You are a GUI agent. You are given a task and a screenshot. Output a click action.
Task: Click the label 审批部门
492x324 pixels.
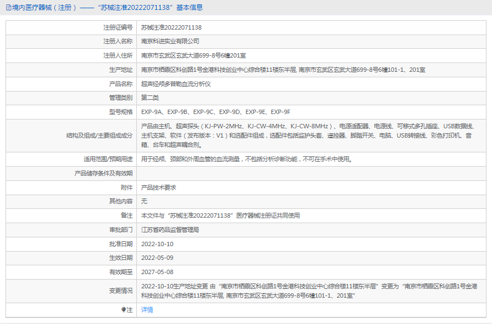[x=121, y=230]
